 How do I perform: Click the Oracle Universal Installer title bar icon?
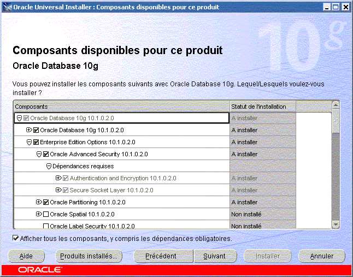point(7,7)
